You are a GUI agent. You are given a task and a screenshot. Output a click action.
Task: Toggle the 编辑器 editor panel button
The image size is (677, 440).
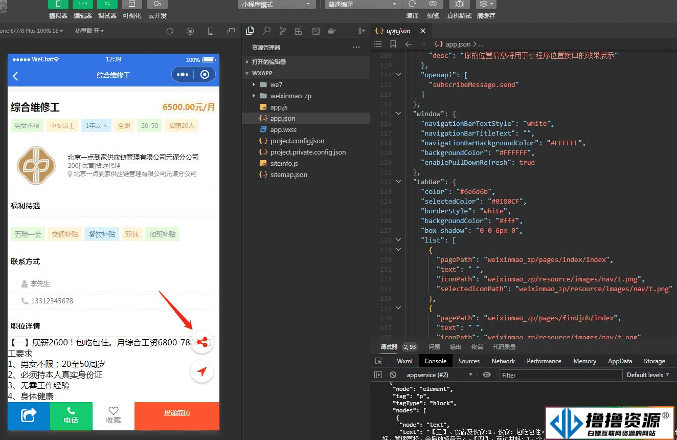tap(83, 5)
